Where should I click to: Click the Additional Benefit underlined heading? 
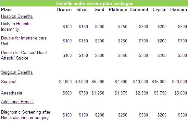pos(17,102)
